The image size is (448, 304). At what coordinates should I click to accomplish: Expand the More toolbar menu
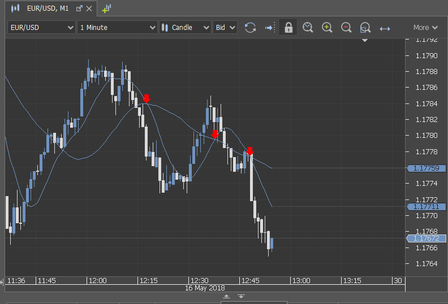425,27
